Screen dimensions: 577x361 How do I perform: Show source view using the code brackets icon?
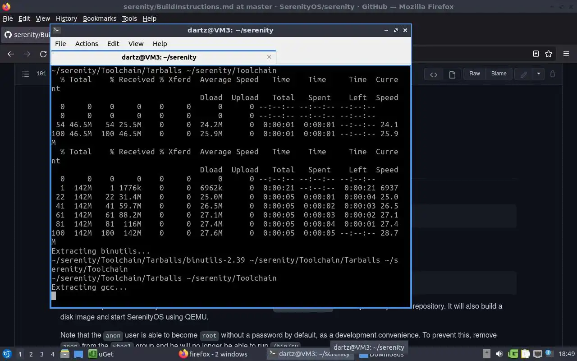[x=434, y=74]
